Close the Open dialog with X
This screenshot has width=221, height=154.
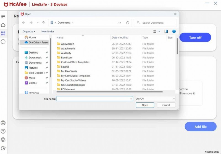(x=175, y=14)
